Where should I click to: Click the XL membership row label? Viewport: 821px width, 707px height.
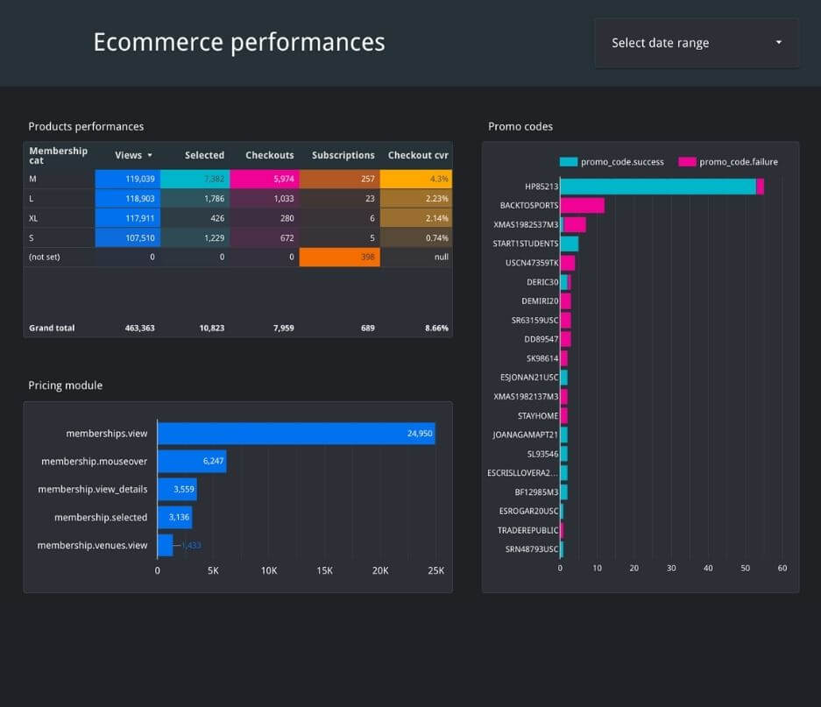[33, 218]
